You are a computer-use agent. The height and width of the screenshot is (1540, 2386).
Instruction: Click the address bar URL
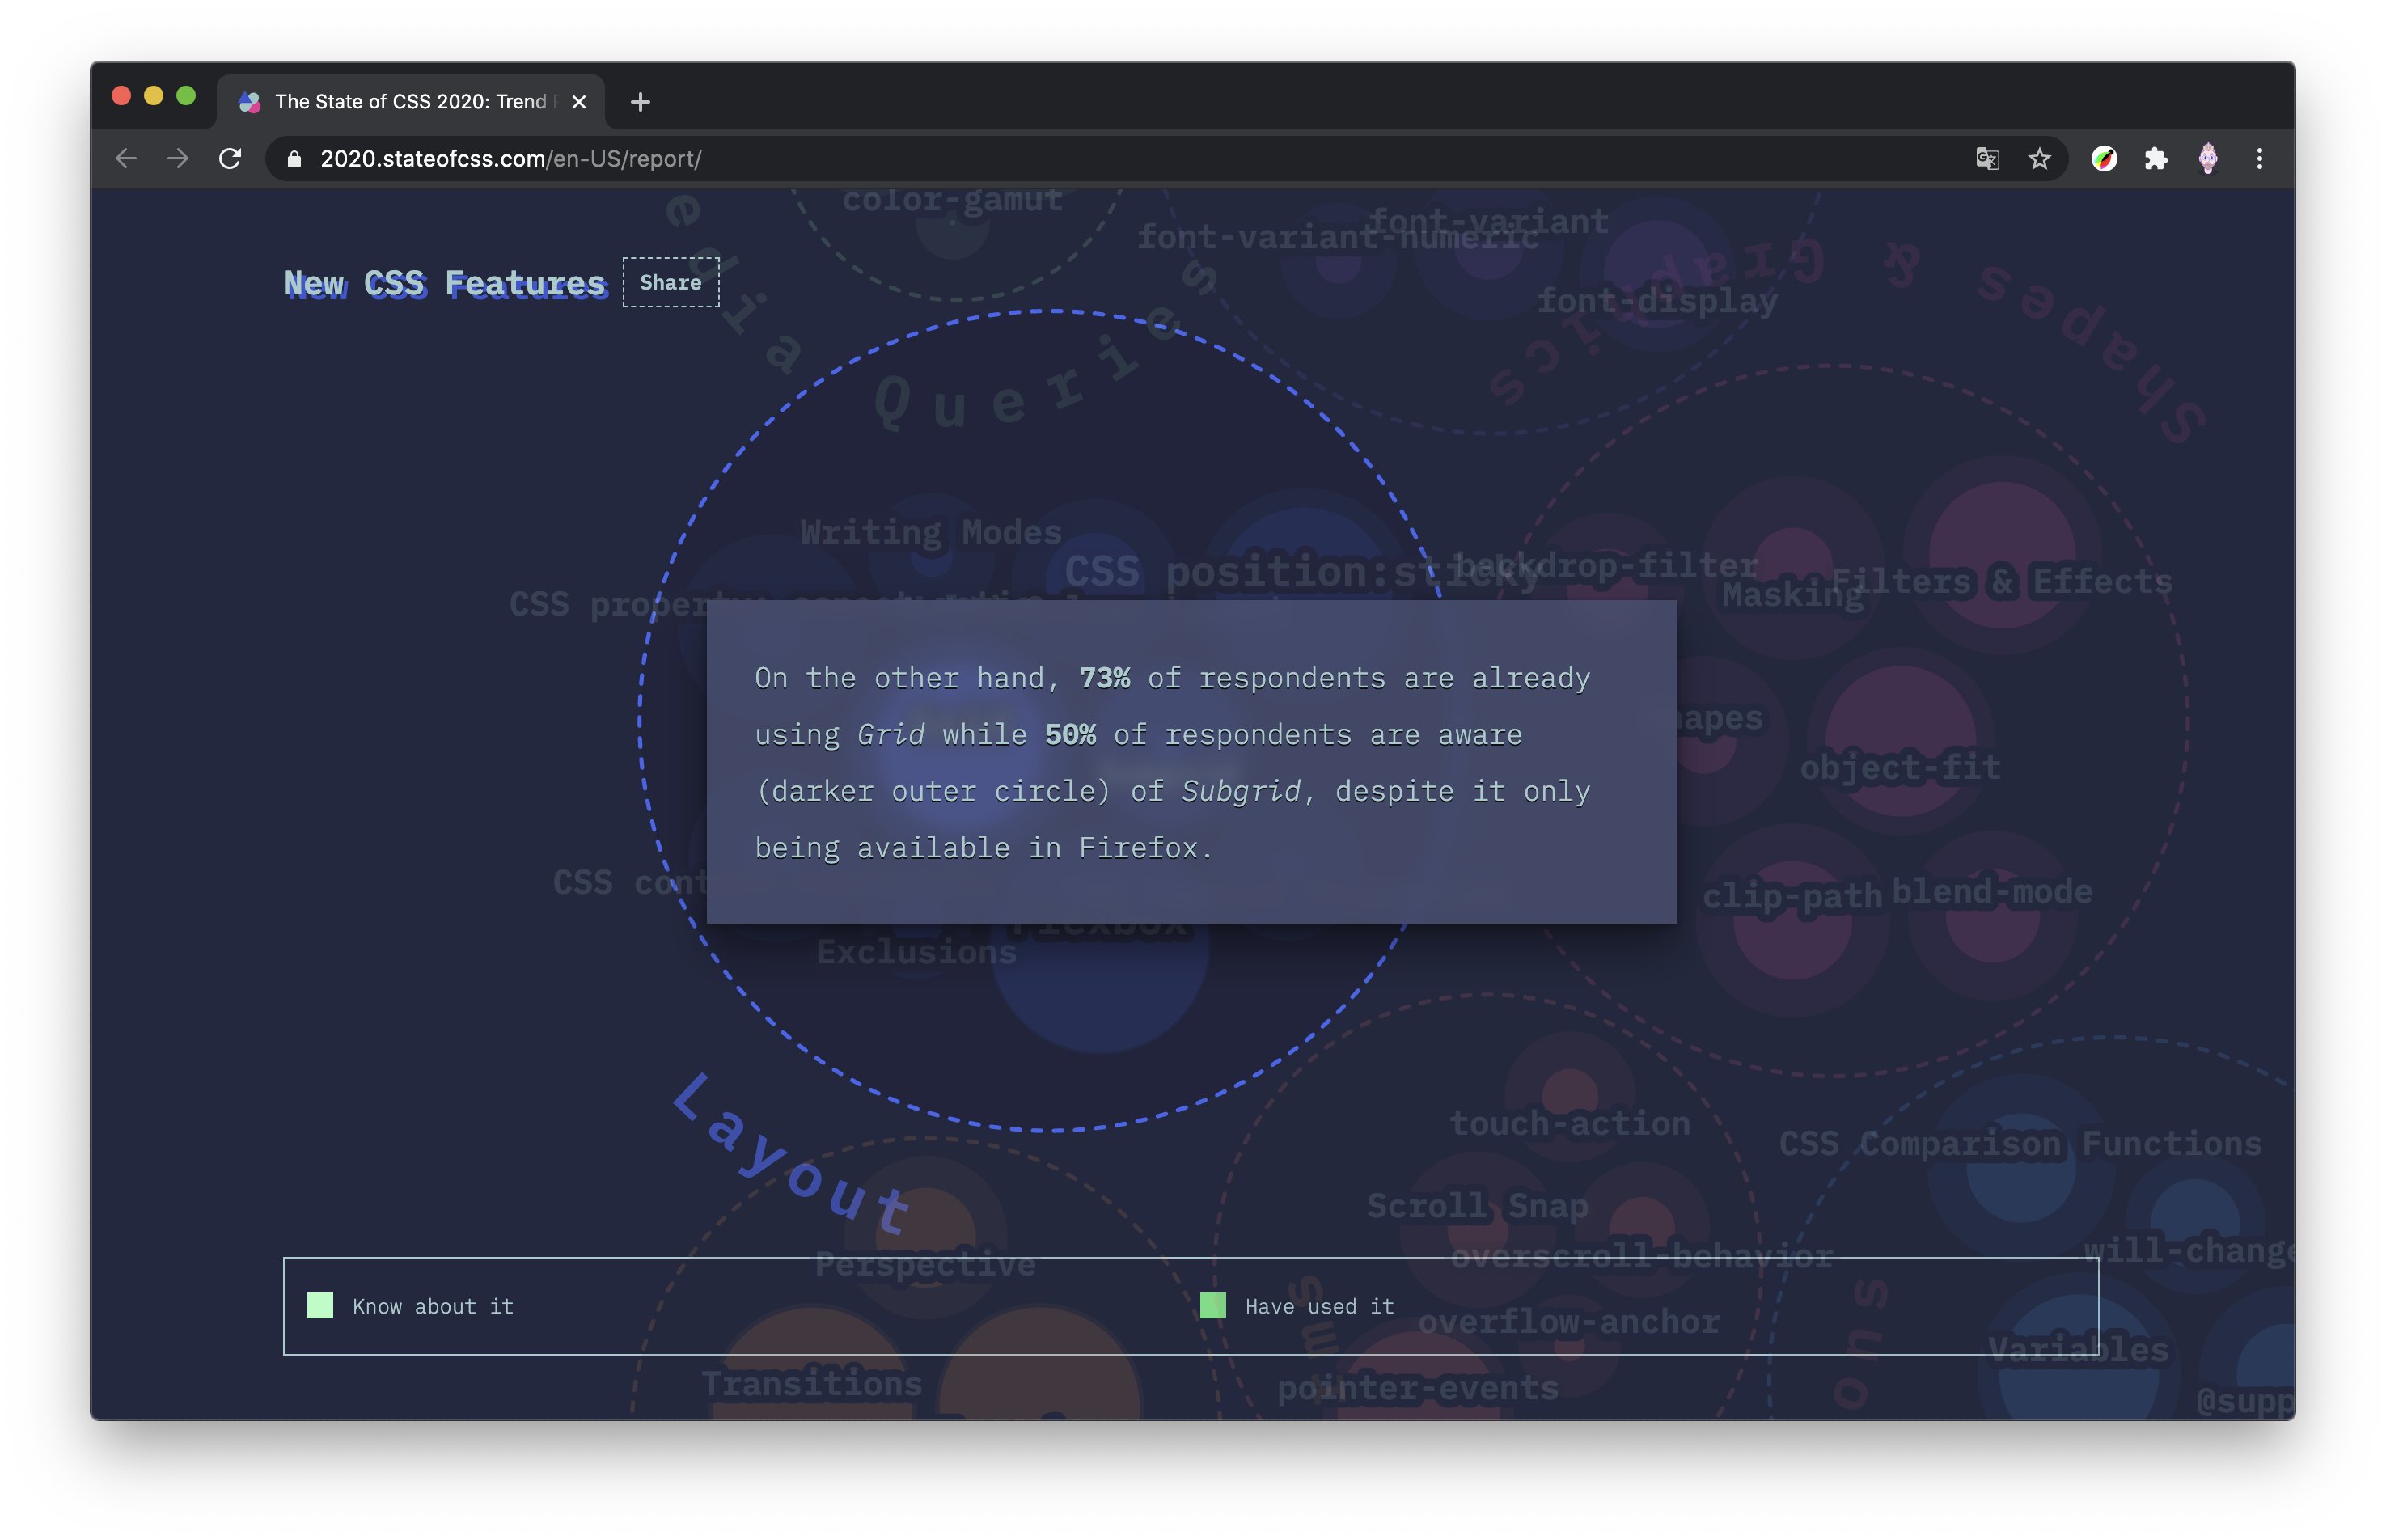click(x=510, y=159)
